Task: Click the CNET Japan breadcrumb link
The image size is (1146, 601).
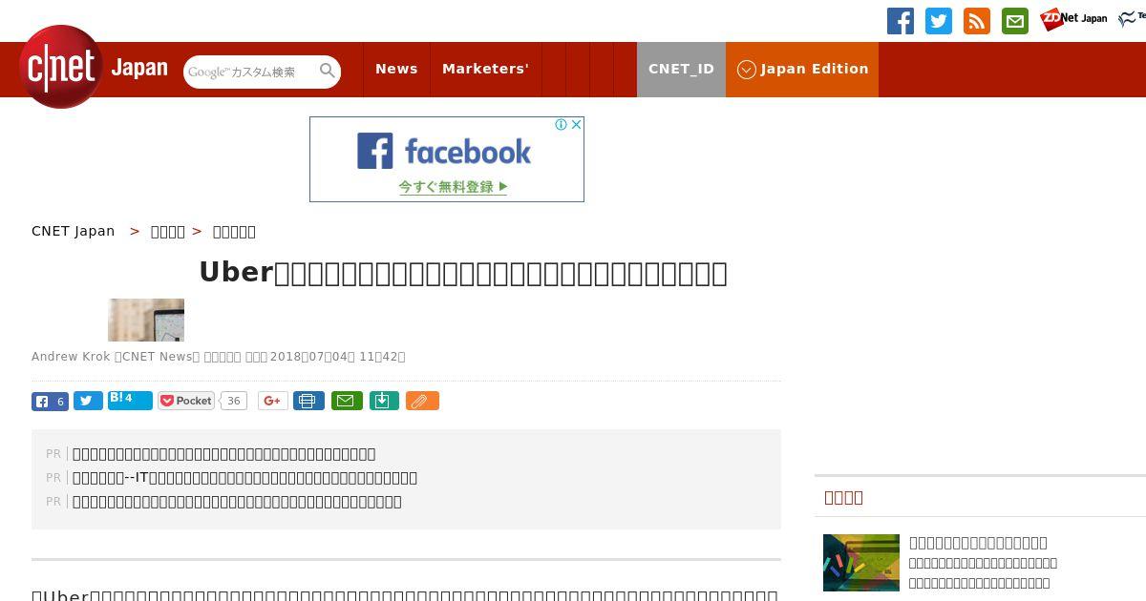Action: point(73,231)
